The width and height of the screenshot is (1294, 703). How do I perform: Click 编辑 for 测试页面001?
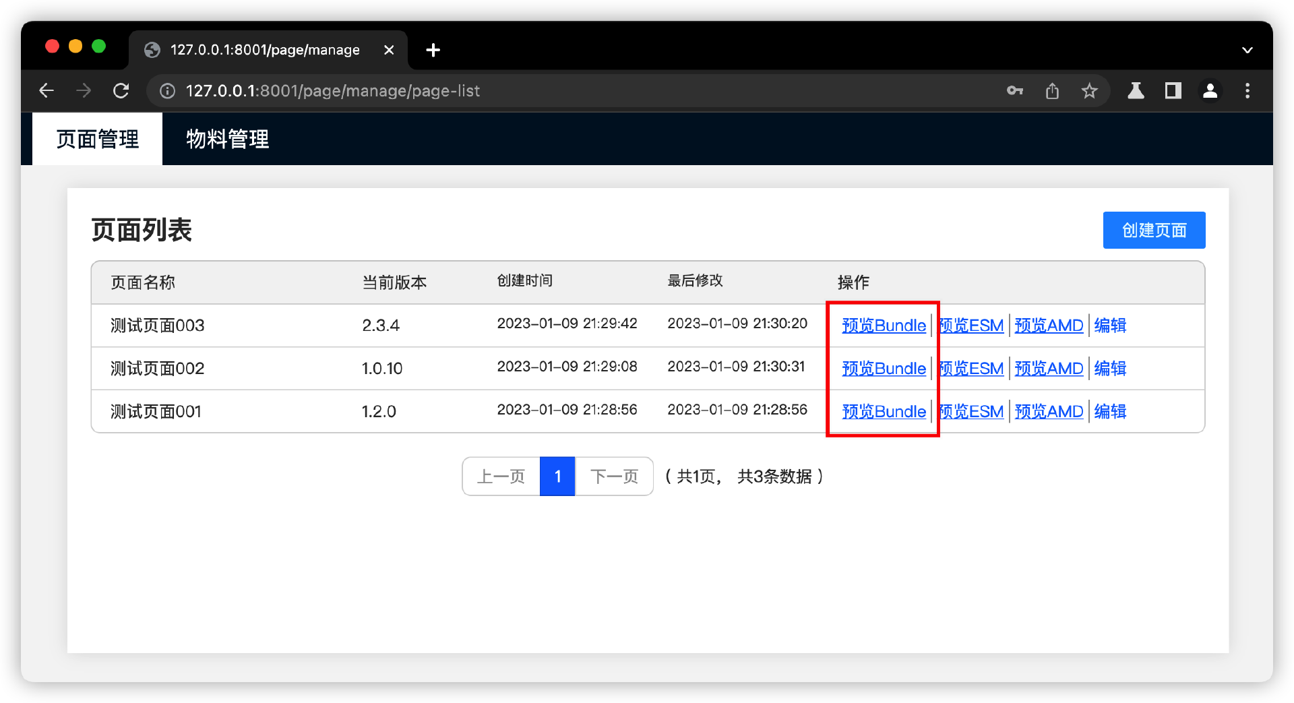[1109, 412]
